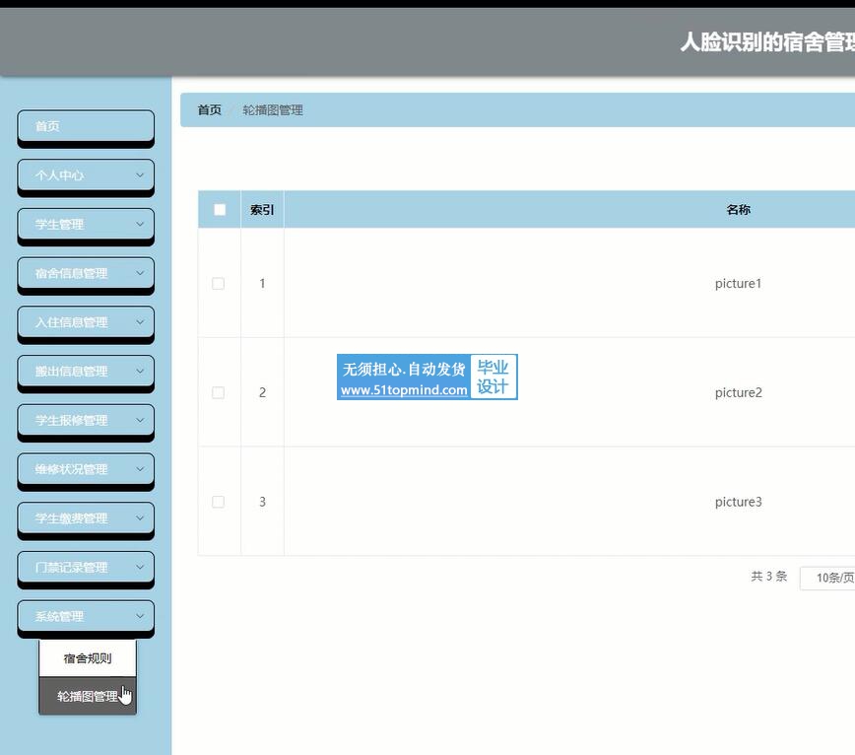Click 首页 in the breadcrumb

[210, 110]
